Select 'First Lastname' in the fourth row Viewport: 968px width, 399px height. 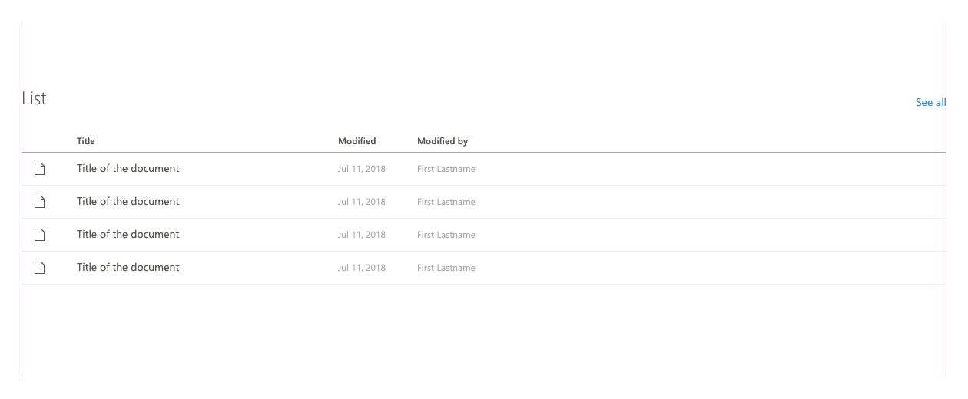[x=446, y=268]
